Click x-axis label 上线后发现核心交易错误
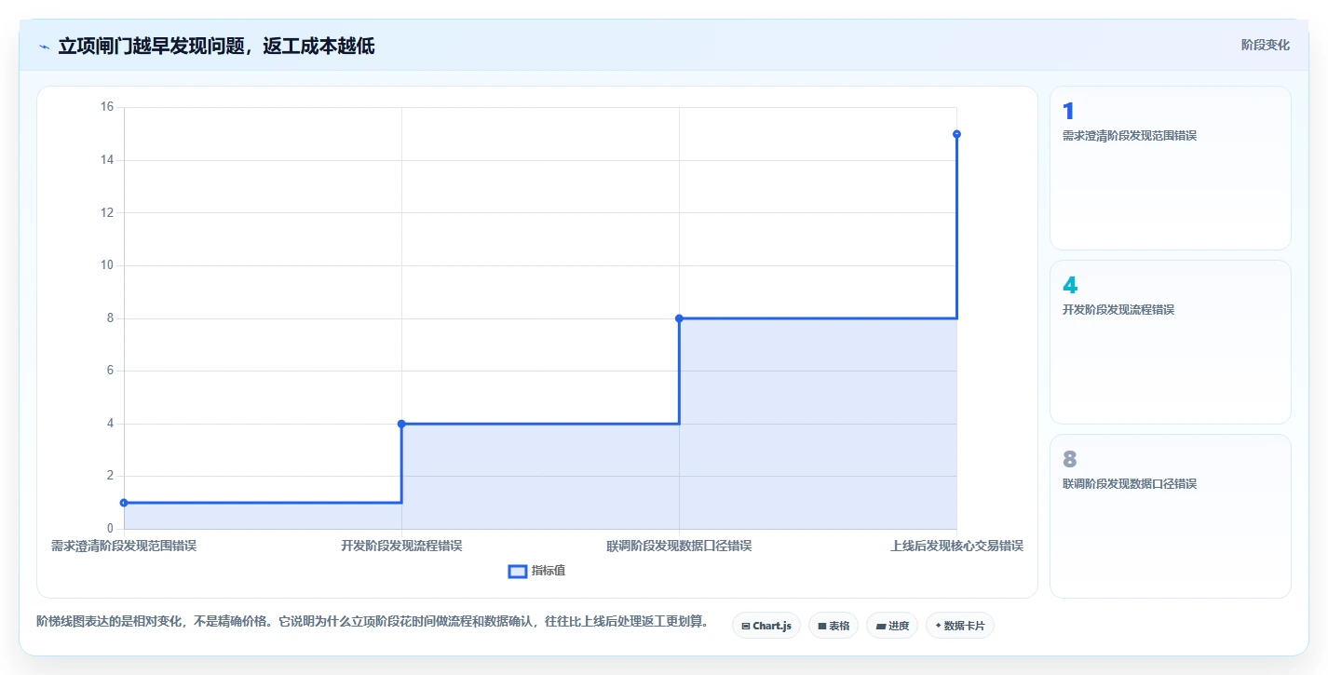 956,546
